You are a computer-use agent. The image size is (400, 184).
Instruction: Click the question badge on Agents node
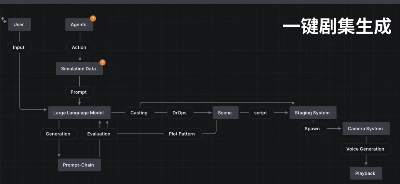pyautogui.click(x=93, y=19)
